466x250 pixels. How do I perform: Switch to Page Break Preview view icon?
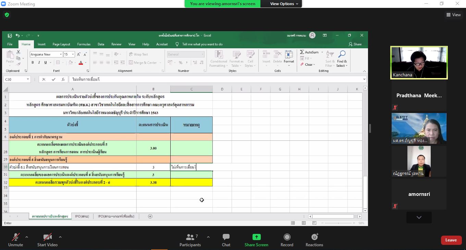[x=314, y=223]
